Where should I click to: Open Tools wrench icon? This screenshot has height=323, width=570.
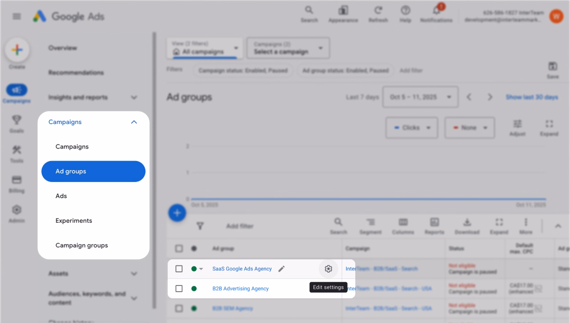(x=17, y=150)
